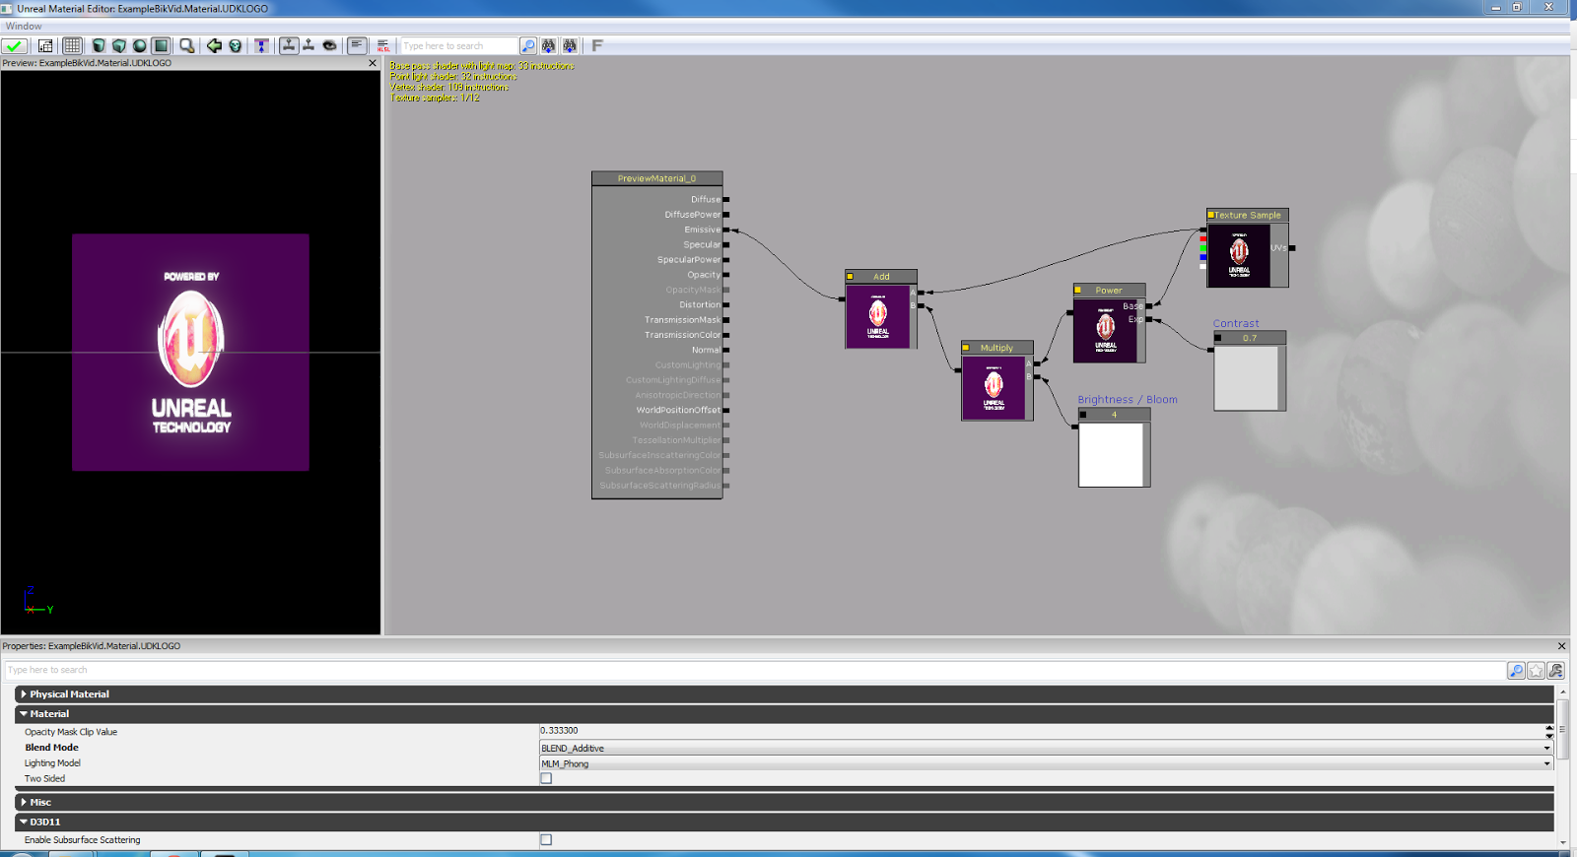Click the Emissive input connector
The image size is (1577, 857).
pyautogui.click(x=726, y=230)
